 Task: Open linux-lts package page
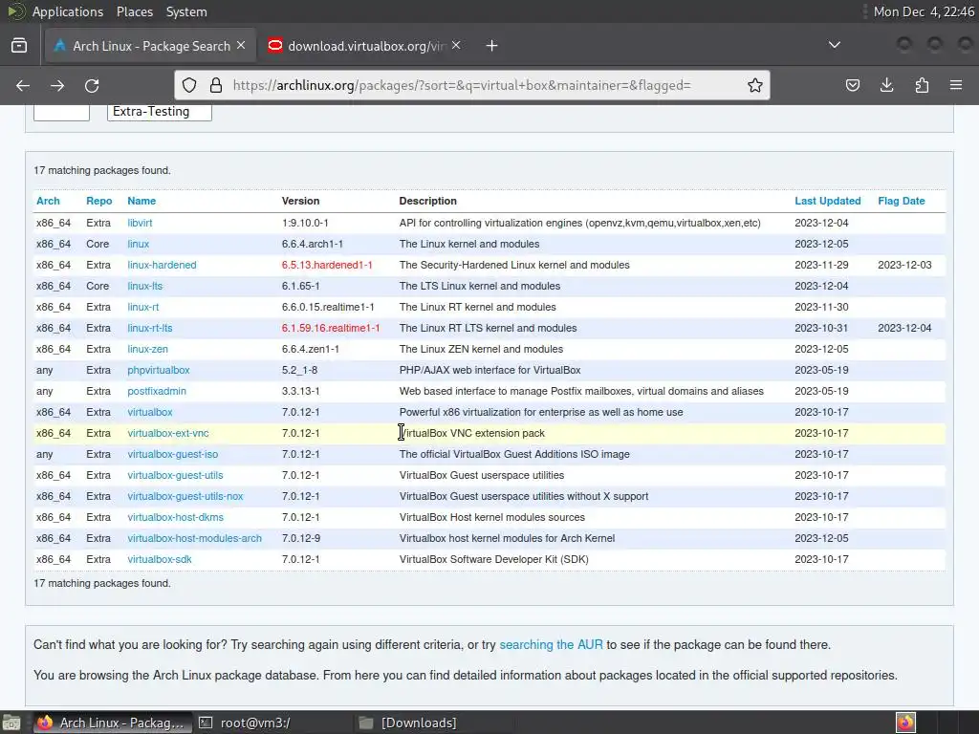(x=145, y=286)
